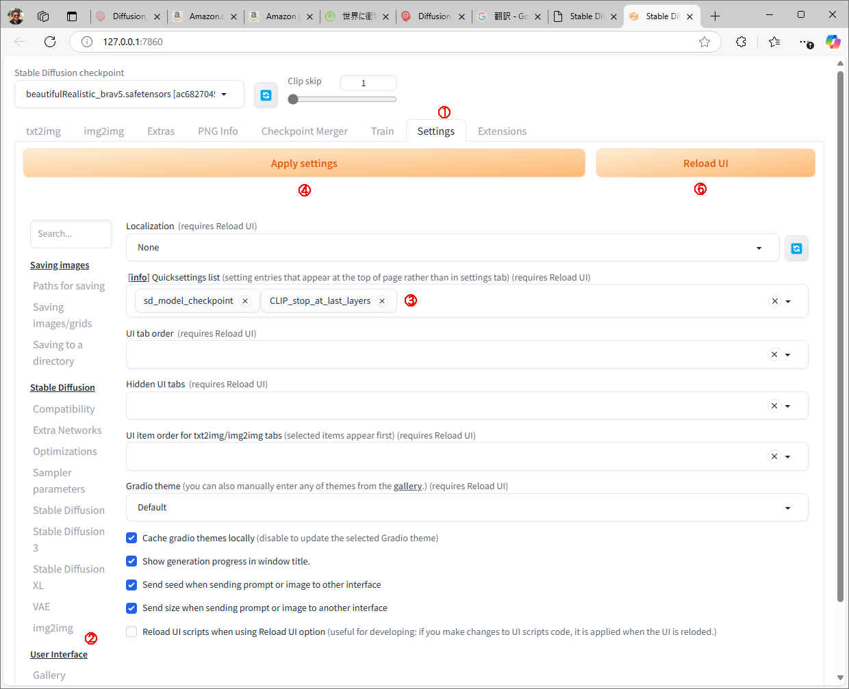The image size is (849, 689).
Task: Disable Cache gradio themes locally
Action: [x=131, y=538]
